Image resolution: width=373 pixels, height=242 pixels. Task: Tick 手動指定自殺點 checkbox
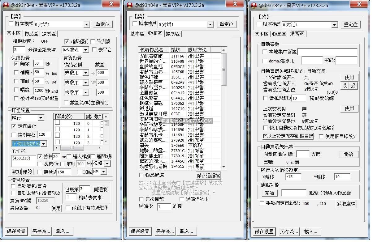click(262, 203)
